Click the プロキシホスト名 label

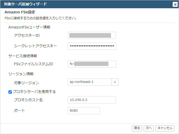tap(28, 100)
